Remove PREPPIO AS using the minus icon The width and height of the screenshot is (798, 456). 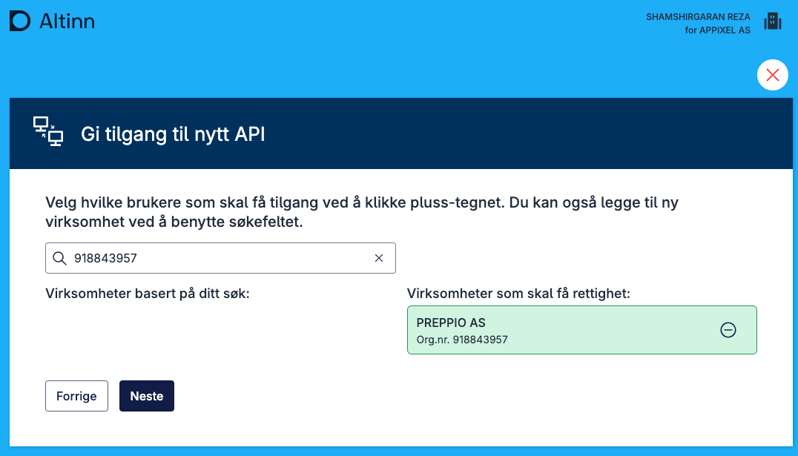coord(728,331)
